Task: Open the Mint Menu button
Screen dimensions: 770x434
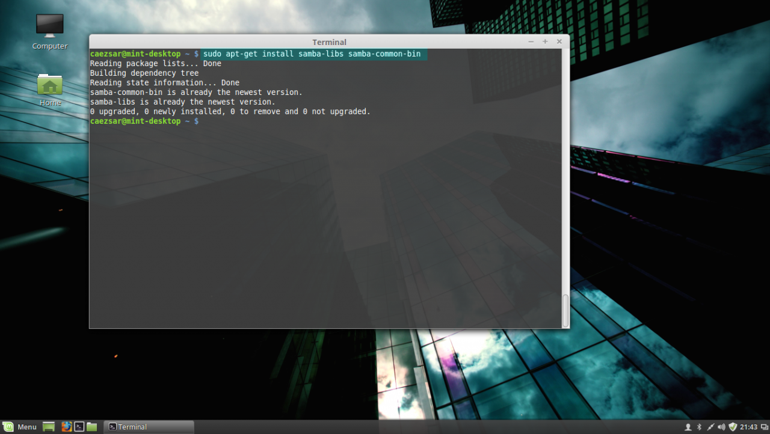Action: click(x=20, y=427)
